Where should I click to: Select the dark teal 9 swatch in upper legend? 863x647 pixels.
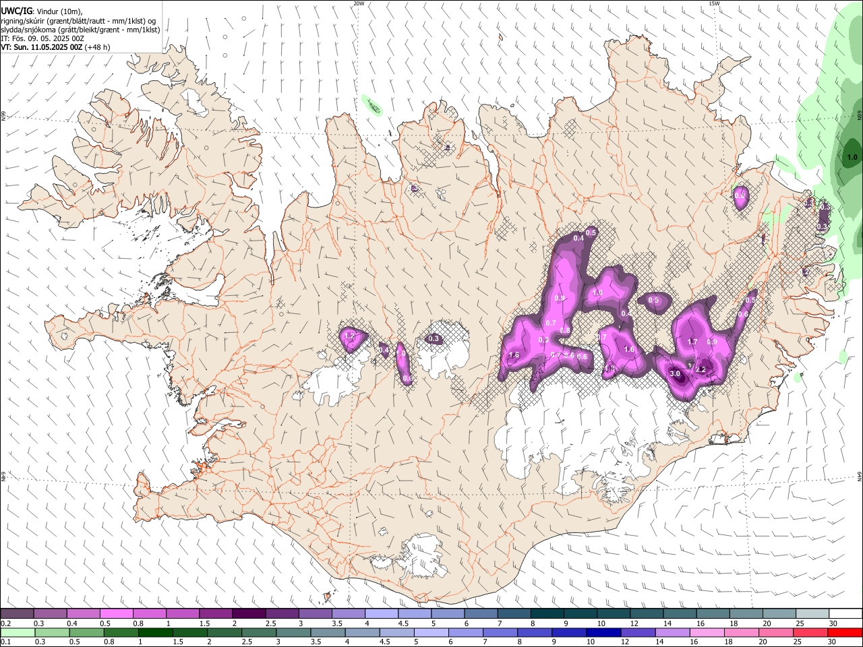click(580, 614)
